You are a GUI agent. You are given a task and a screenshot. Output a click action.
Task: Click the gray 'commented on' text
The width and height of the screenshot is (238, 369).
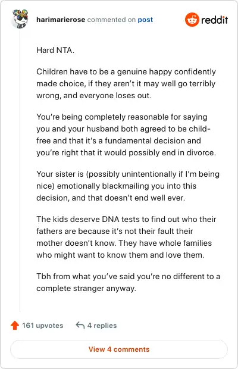tap(111, 20)
